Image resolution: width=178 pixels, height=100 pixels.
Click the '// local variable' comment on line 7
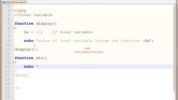coord(73,32)
